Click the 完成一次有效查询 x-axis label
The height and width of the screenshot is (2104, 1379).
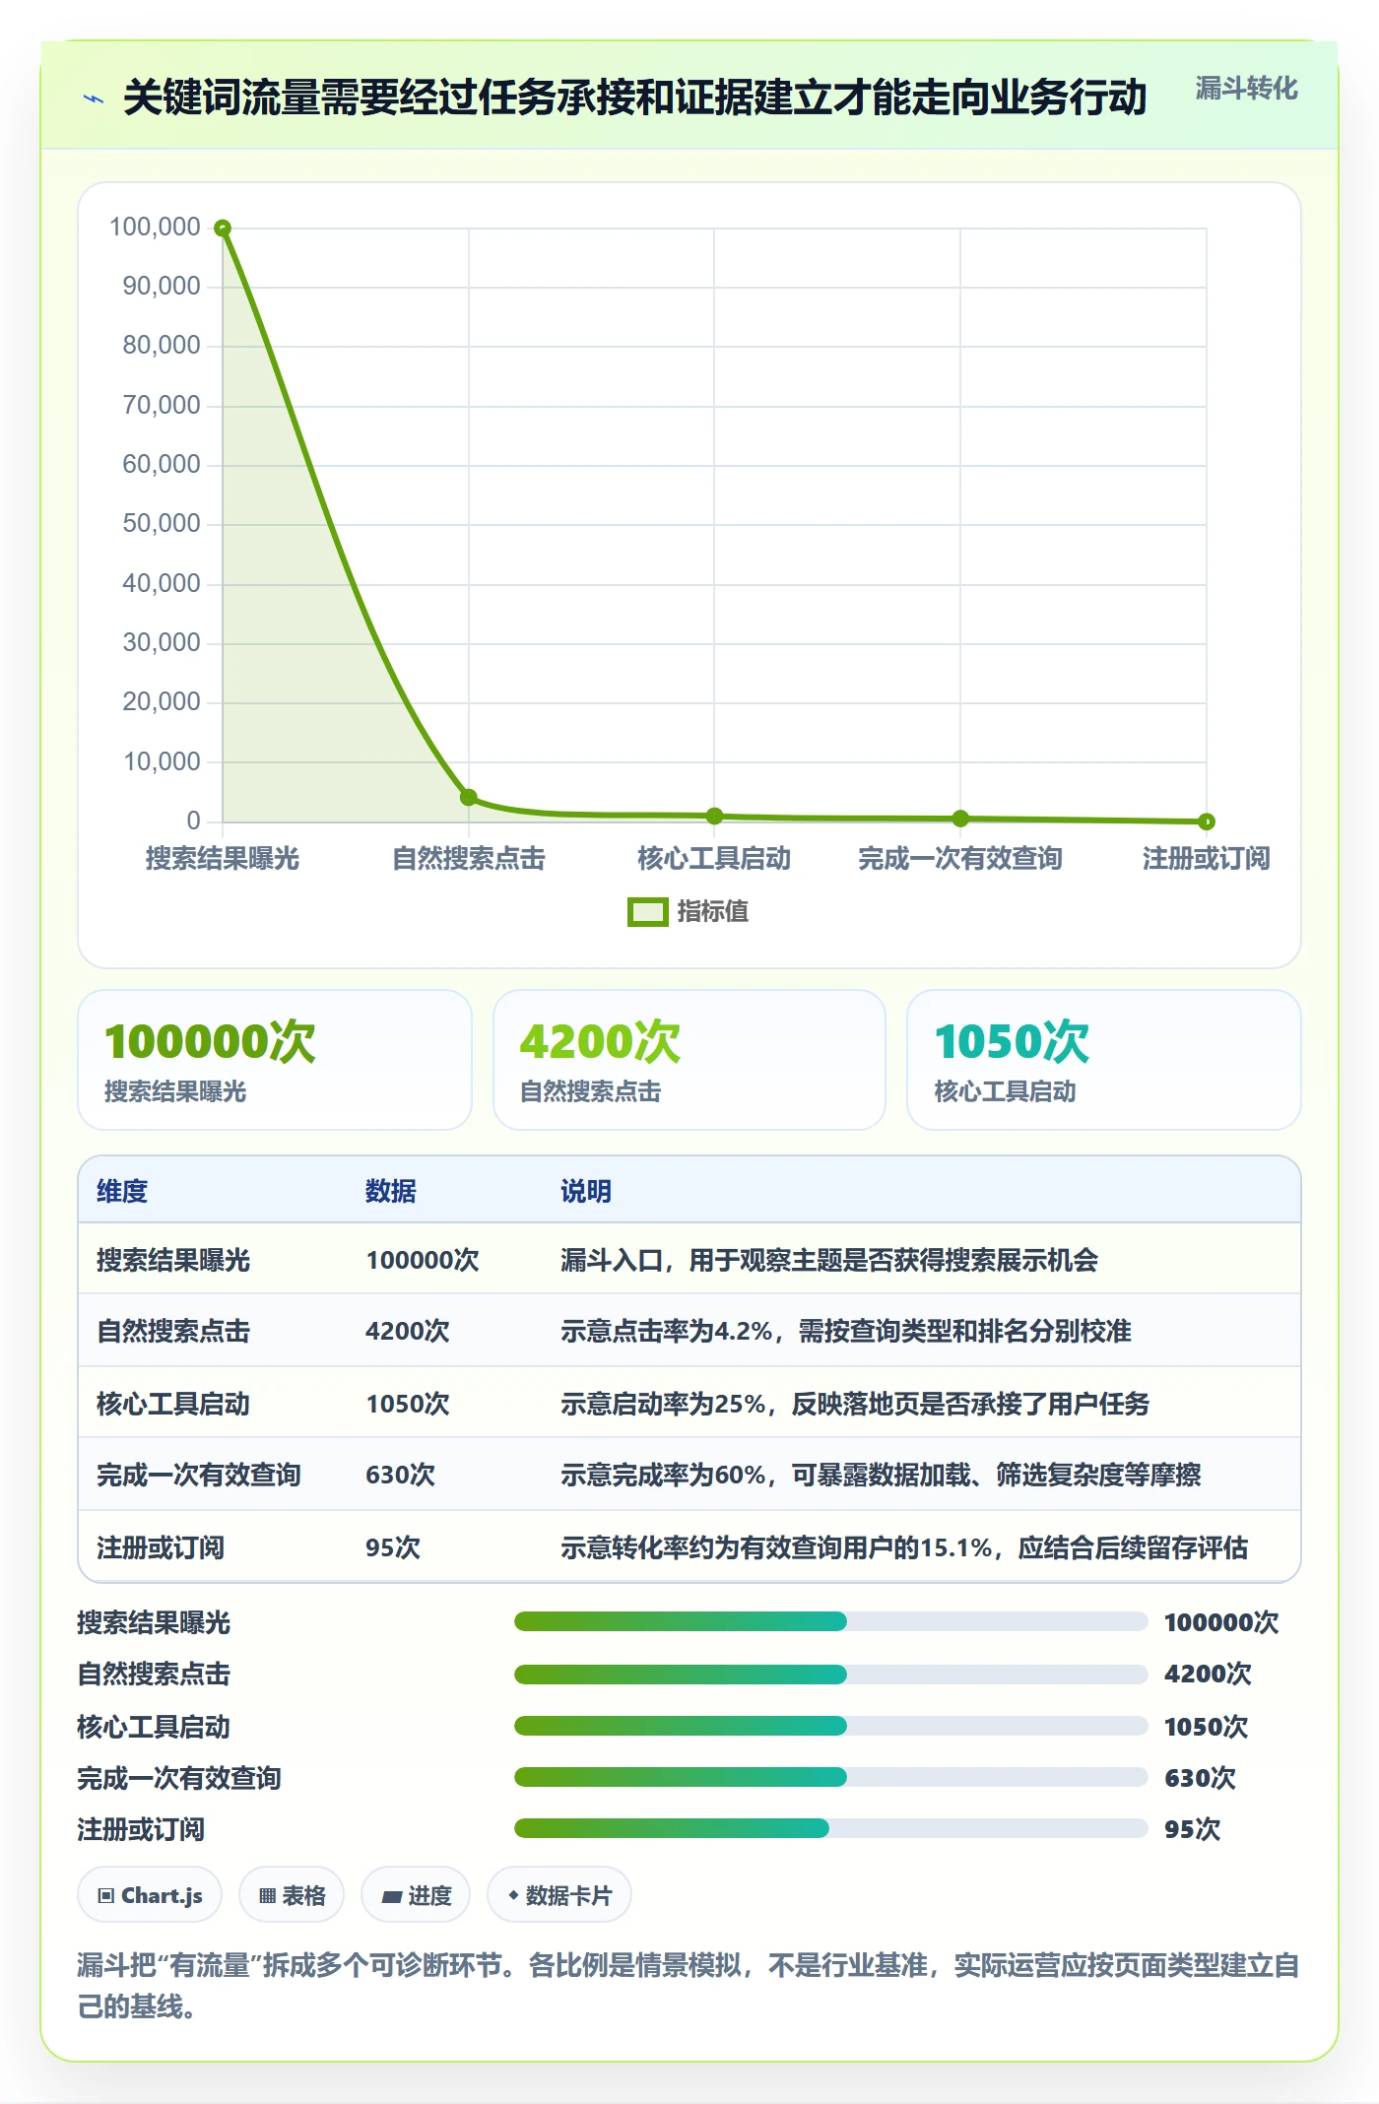960,858
